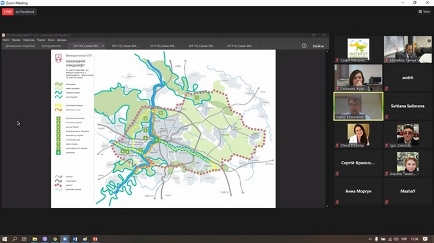Open the Zoom View layout menu
The width and height of the screenshot is (434, 243).
pyautogui.click(x=424, y=12)
